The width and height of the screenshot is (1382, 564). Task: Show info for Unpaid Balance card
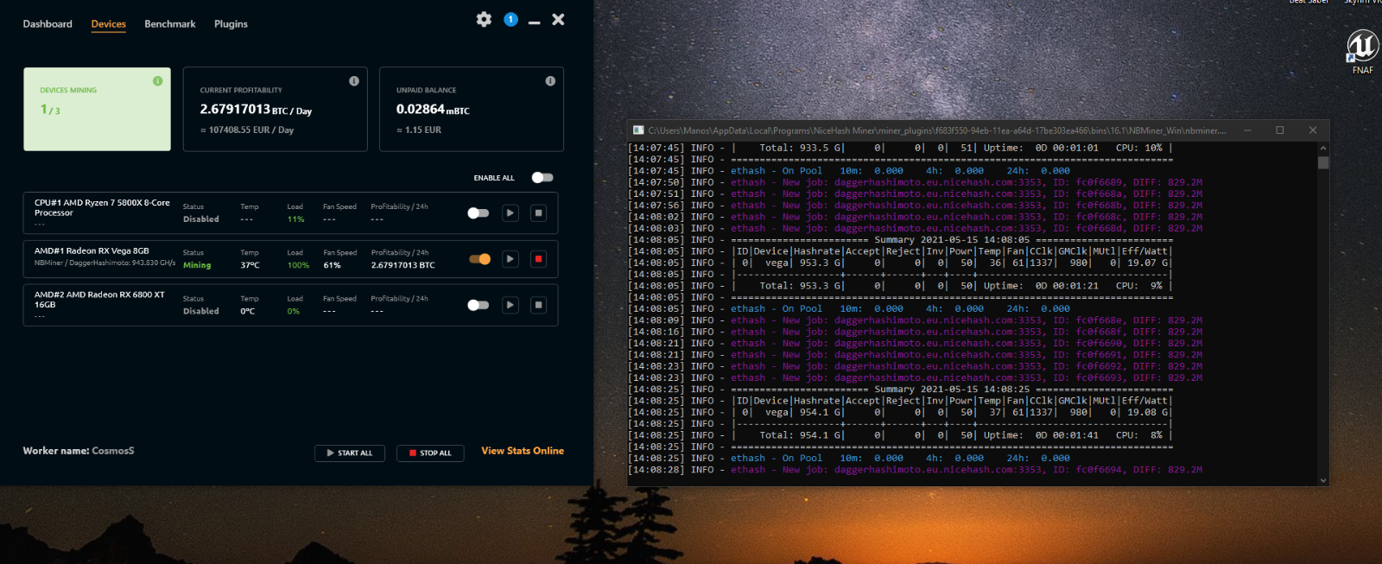550,81
